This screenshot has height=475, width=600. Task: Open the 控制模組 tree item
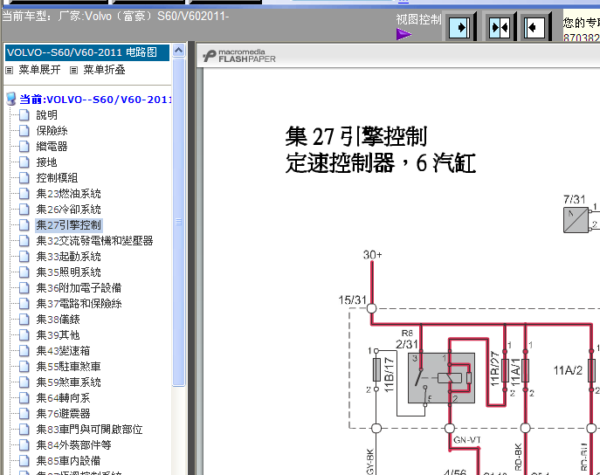pos(57,177)
